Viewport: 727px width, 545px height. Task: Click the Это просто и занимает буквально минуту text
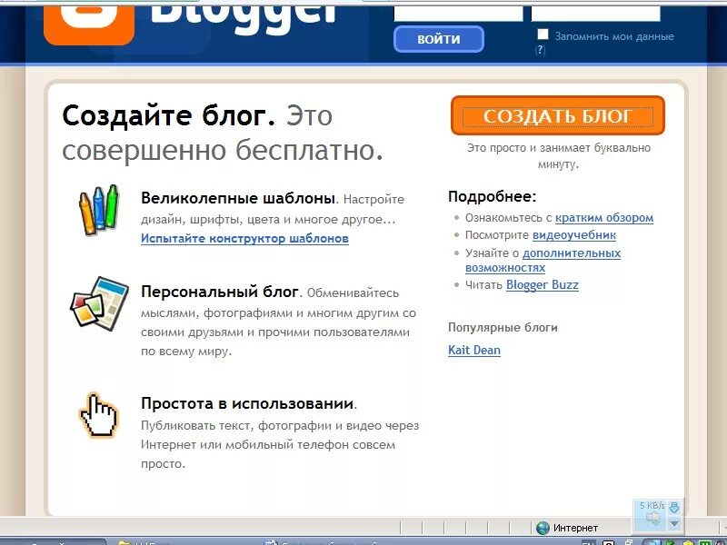[559, 155]
